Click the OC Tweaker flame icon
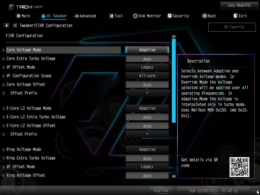The image size is (260, 195). pos(43,16)
